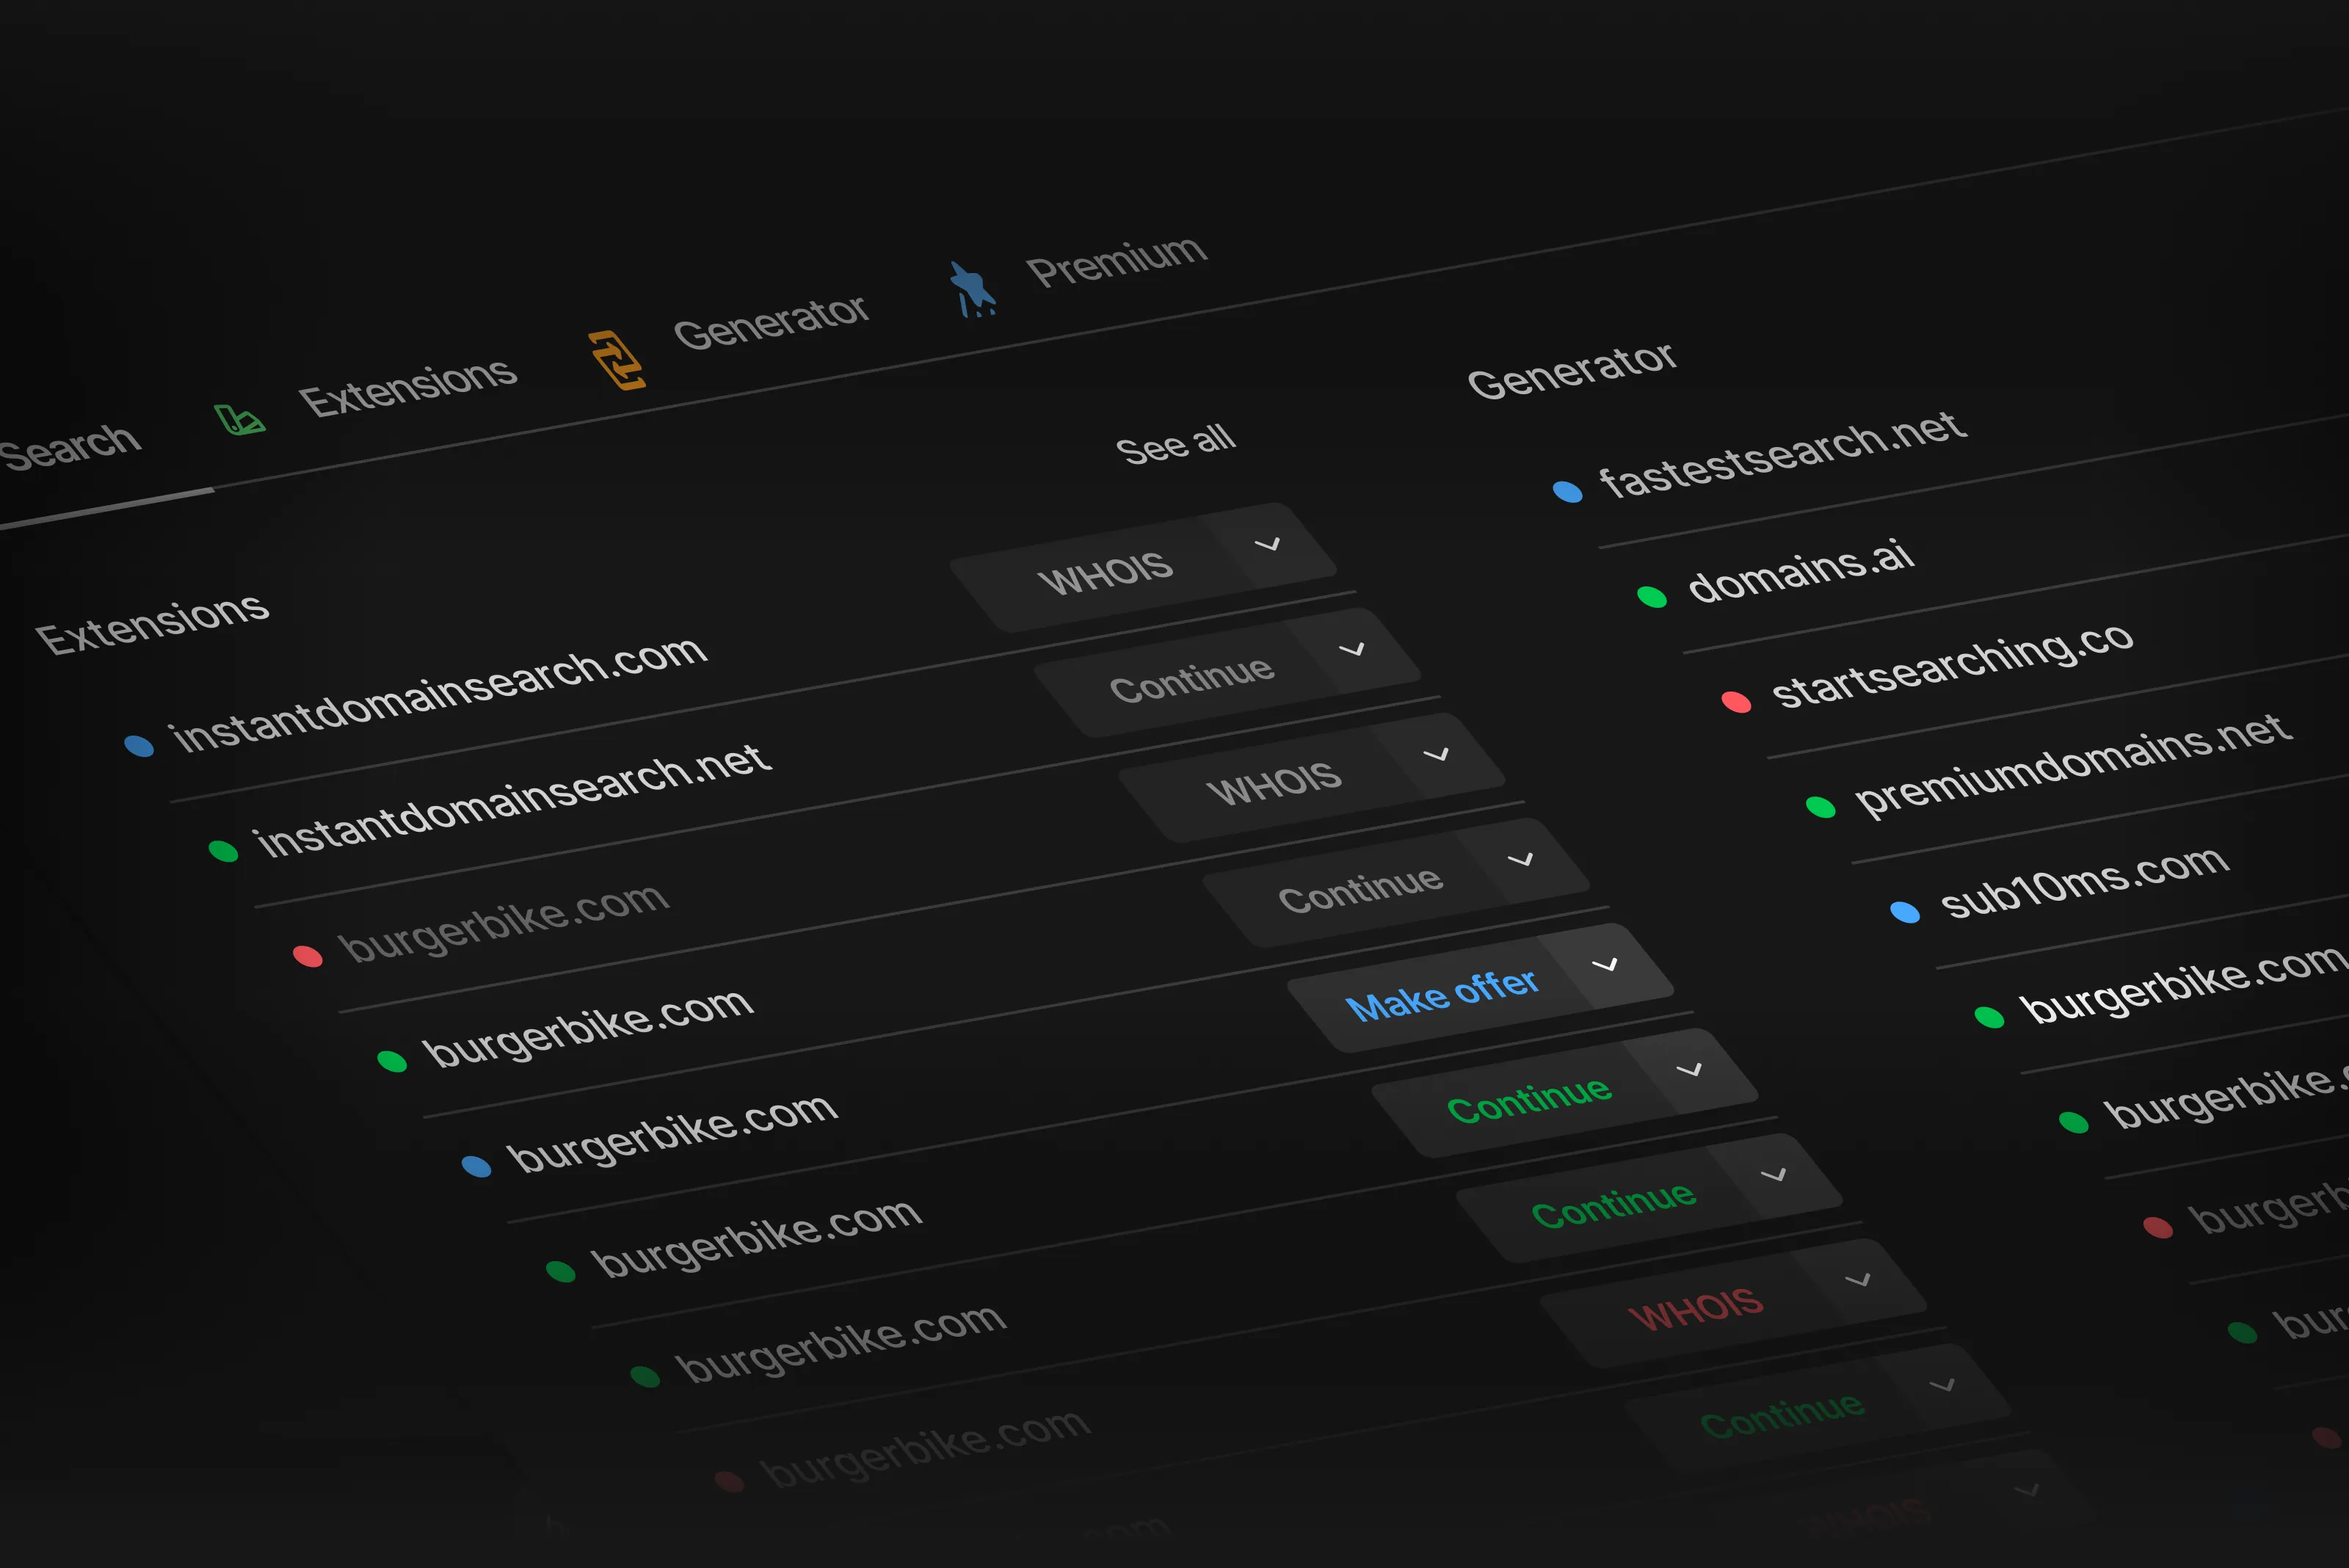Click the blue Make offer button
The width and height of the screenshot is (2349, 1568).
1441,994
